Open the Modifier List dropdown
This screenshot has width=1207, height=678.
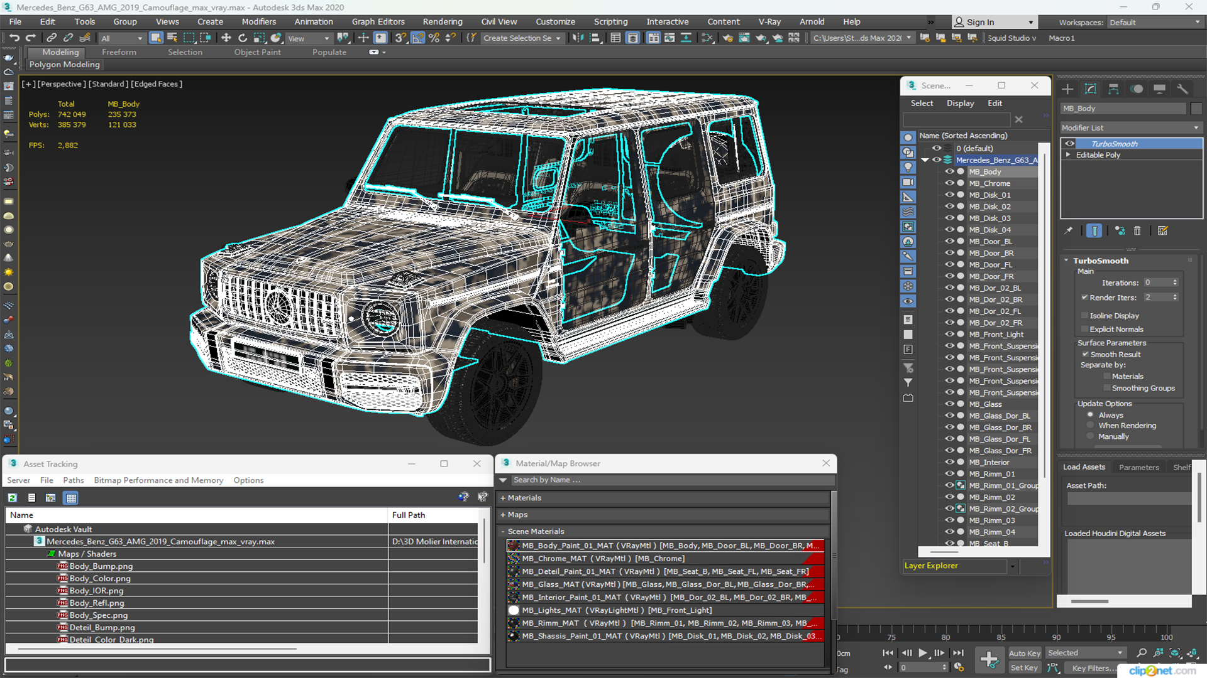pos(1131,127)
